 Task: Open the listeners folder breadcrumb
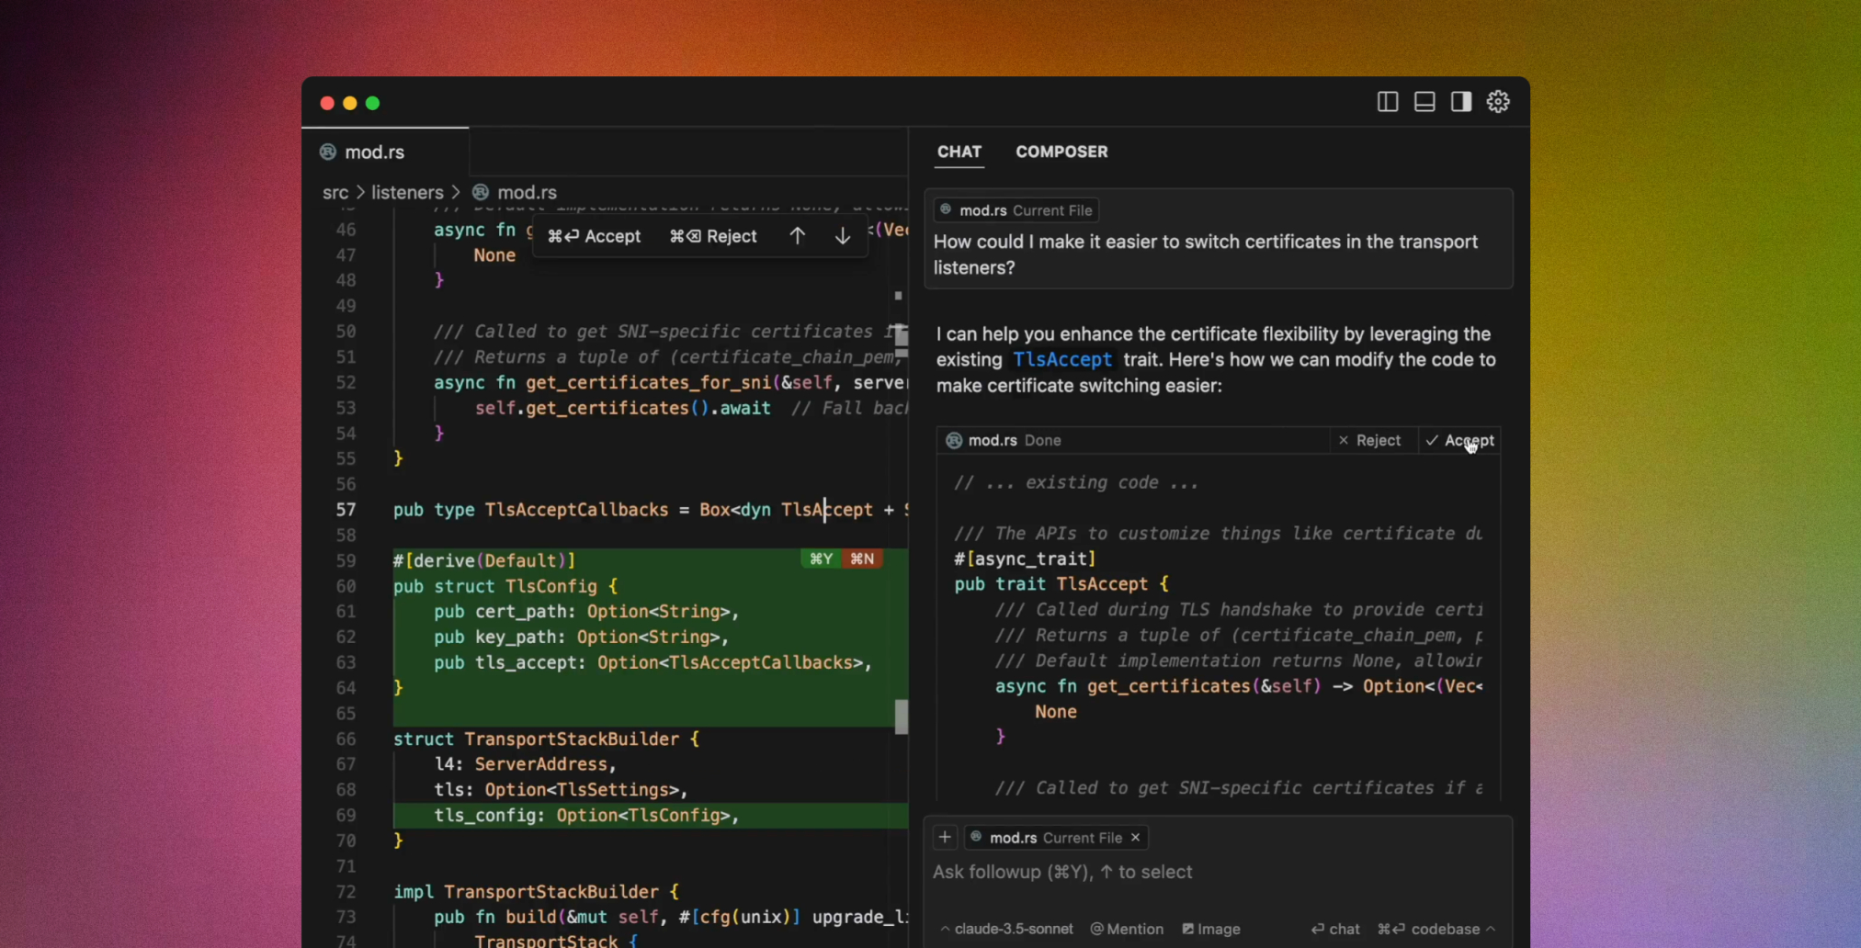tap(407, 192)
